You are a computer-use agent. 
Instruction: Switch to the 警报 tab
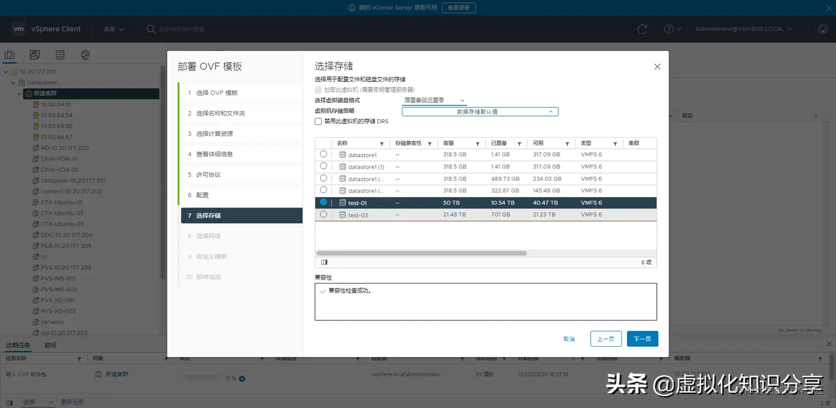pyautogui.click(x=50, y=345)
